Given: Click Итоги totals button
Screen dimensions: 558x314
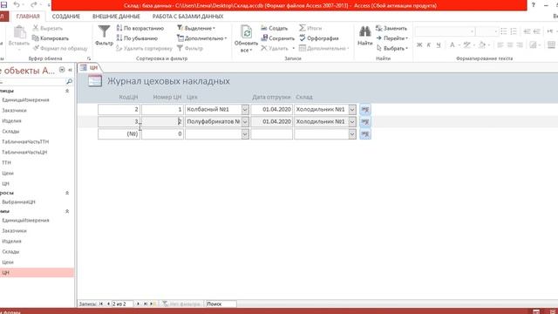Looking at the screenshot, I should [310, 28].
